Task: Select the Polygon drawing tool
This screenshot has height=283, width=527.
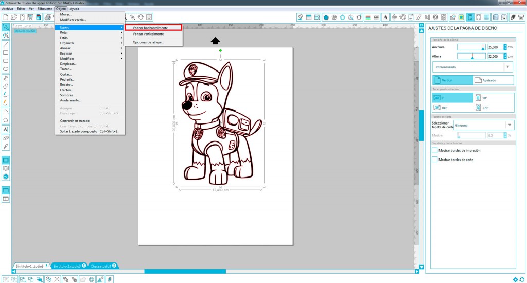Action: [6, 120]
